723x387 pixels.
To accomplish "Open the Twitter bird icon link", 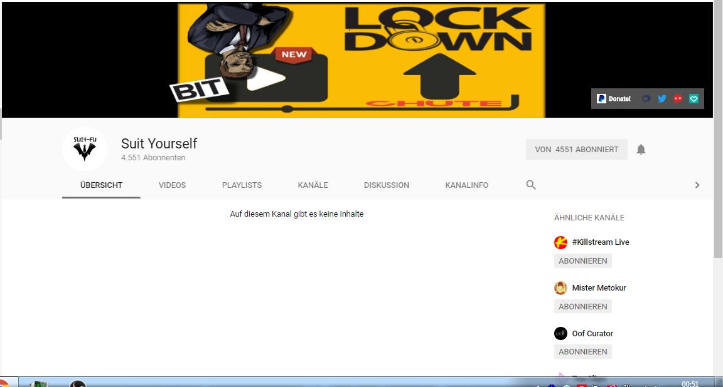I will point(662,98).
